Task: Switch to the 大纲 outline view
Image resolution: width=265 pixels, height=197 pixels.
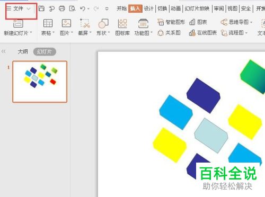Action: pyautogui.click(x=23, y=52)
